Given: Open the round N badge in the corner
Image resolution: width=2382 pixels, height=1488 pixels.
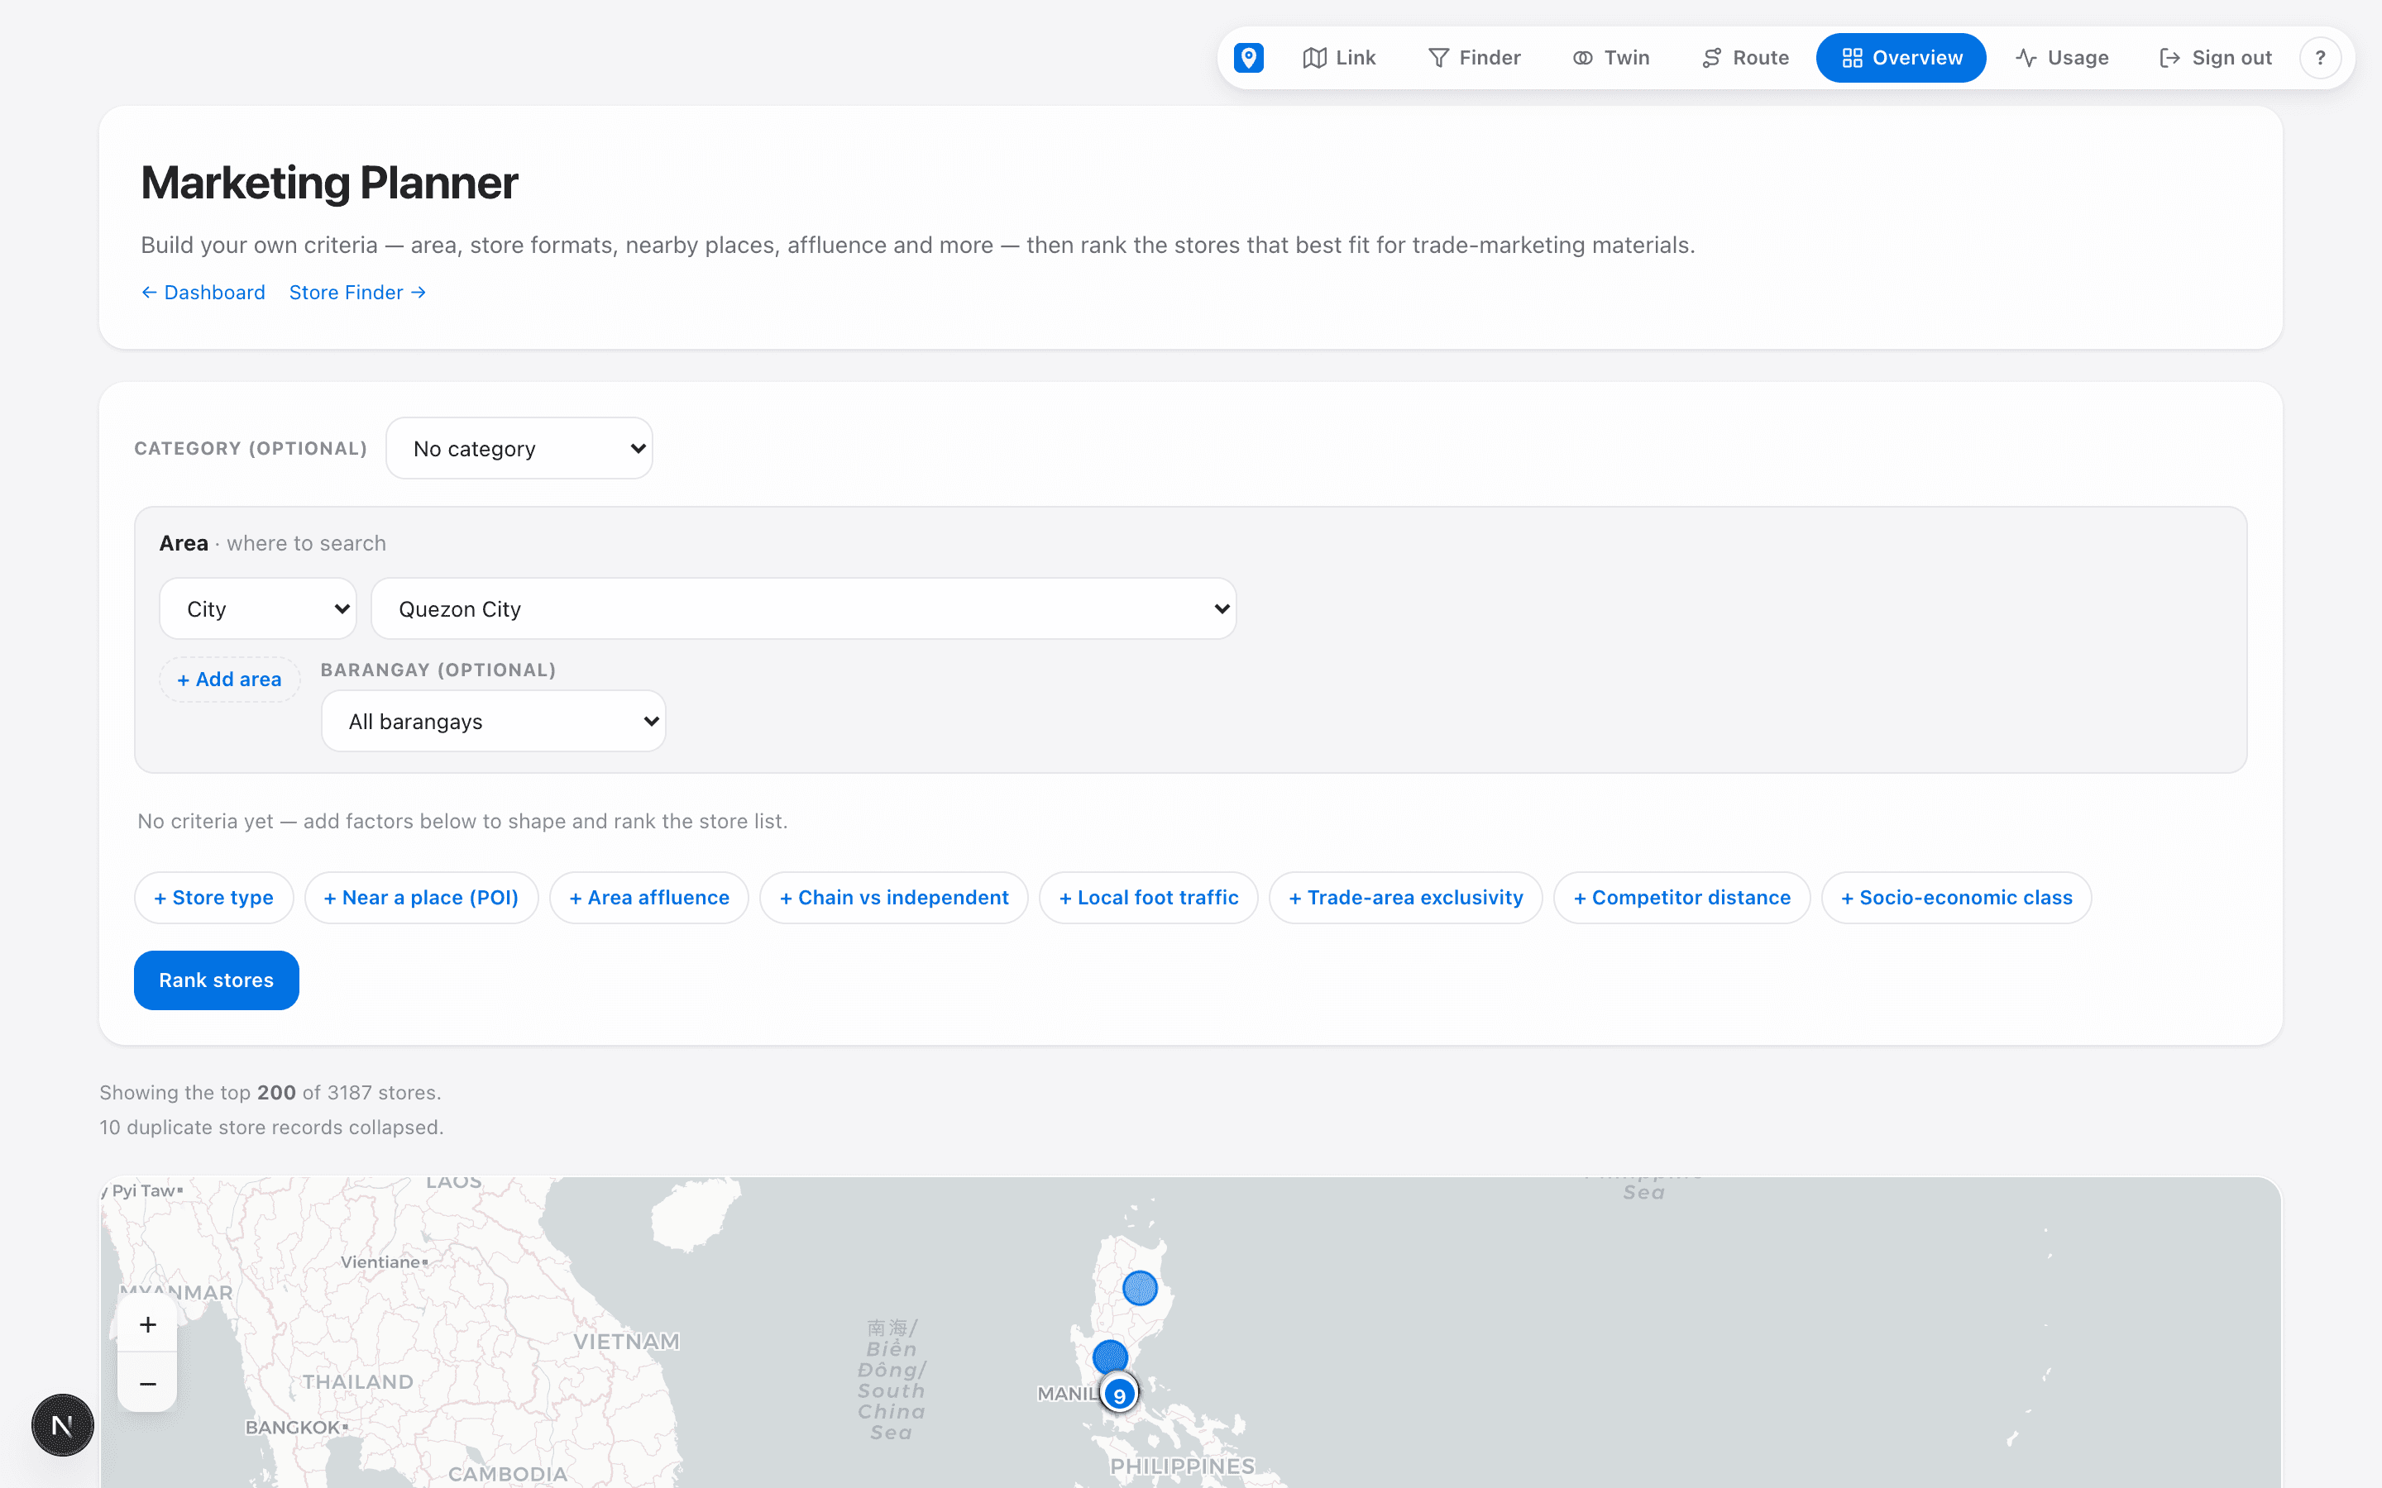Looking at the screenshot, I should tap(63, 1425).
